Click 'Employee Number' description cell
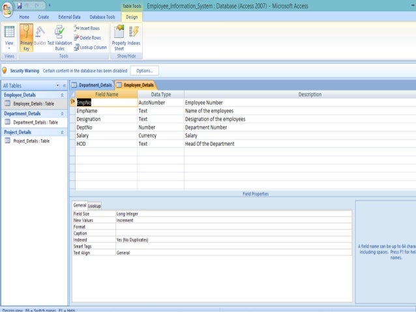 (300, 102)
